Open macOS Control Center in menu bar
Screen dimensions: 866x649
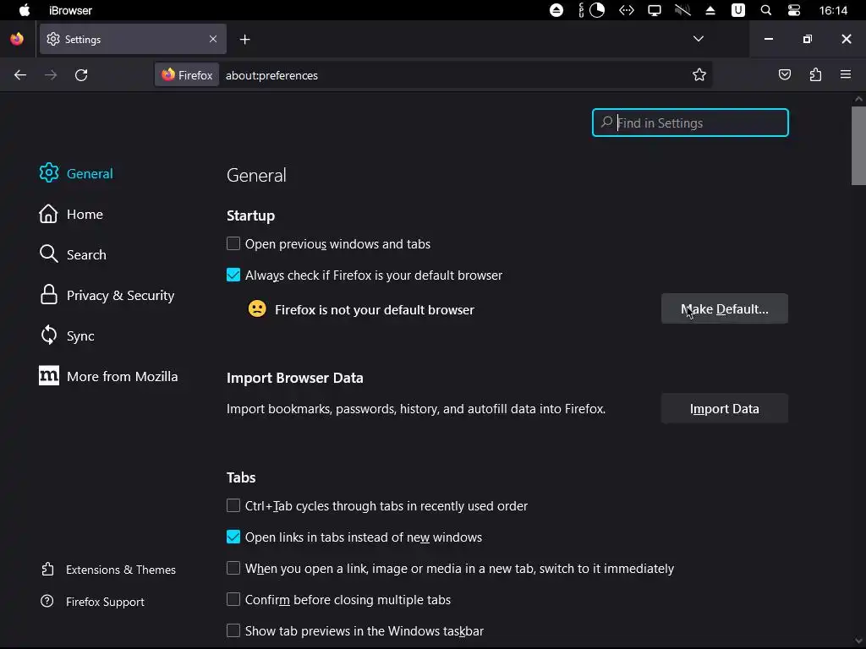pyautogui.click(x=793, y=10)
